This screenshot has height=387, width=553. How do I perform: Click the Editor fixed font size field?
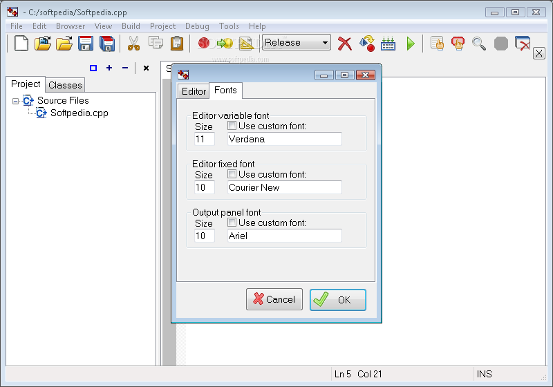tap(204, 187)
